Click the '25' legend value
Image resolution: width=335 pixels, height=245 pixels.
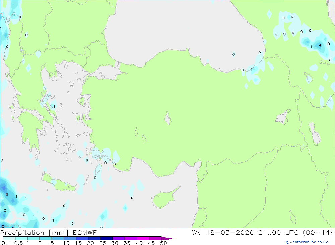103,243
